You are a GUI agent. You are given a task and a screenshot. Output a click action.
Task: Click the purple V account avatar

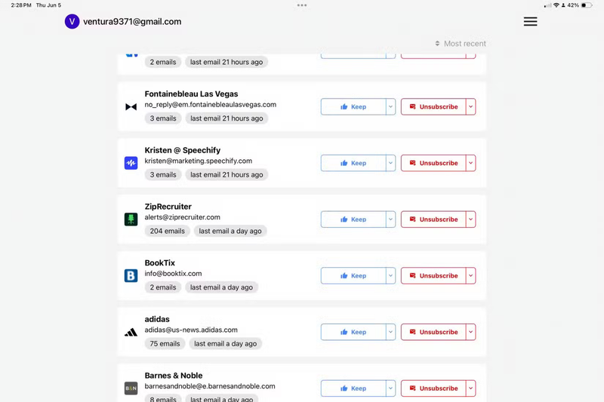[x=72, y=22]
